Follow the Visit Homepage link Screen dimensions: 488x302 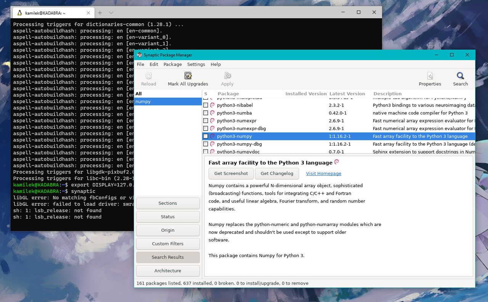(x=323, y=173)
